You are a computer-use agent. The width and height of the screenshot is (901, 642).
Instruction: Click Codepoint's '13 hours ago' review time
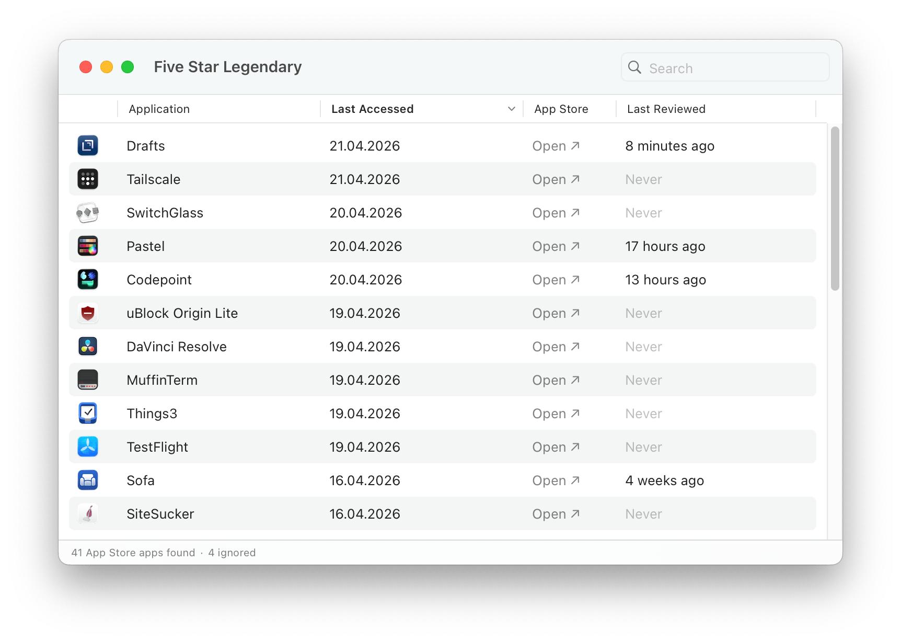pos(665,280)
